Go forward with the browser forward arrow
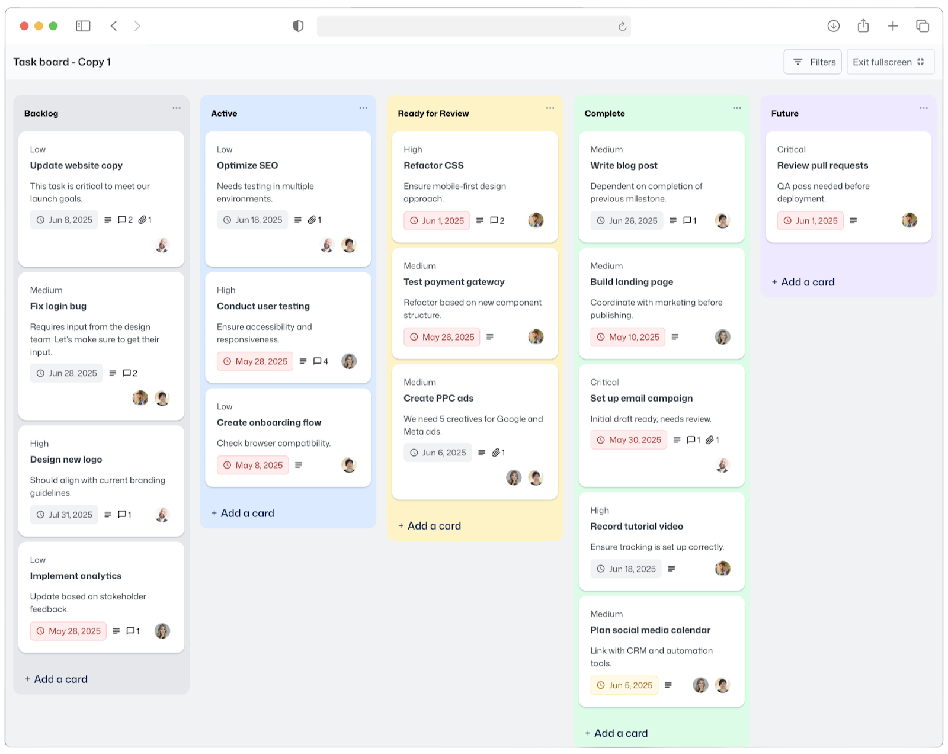 (x=137, y=26)
